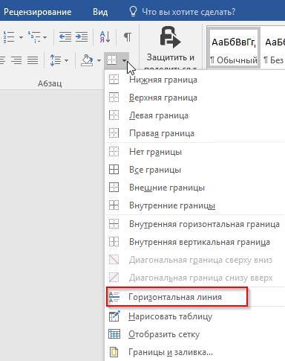The width and height of the screenshot is (285, 361).
Task: Open Границы и заливка dialog
Action: point(195,352)
